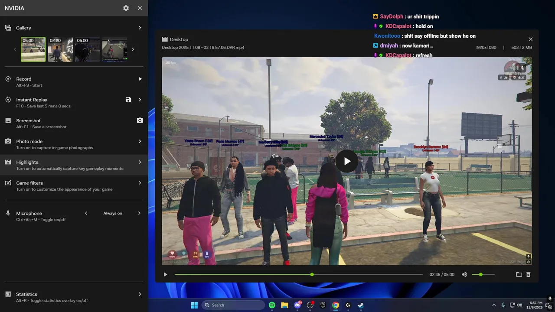Open Epic Games Launcher from taskbar
This screenshot has width=555, height=312.
(323, 305)
